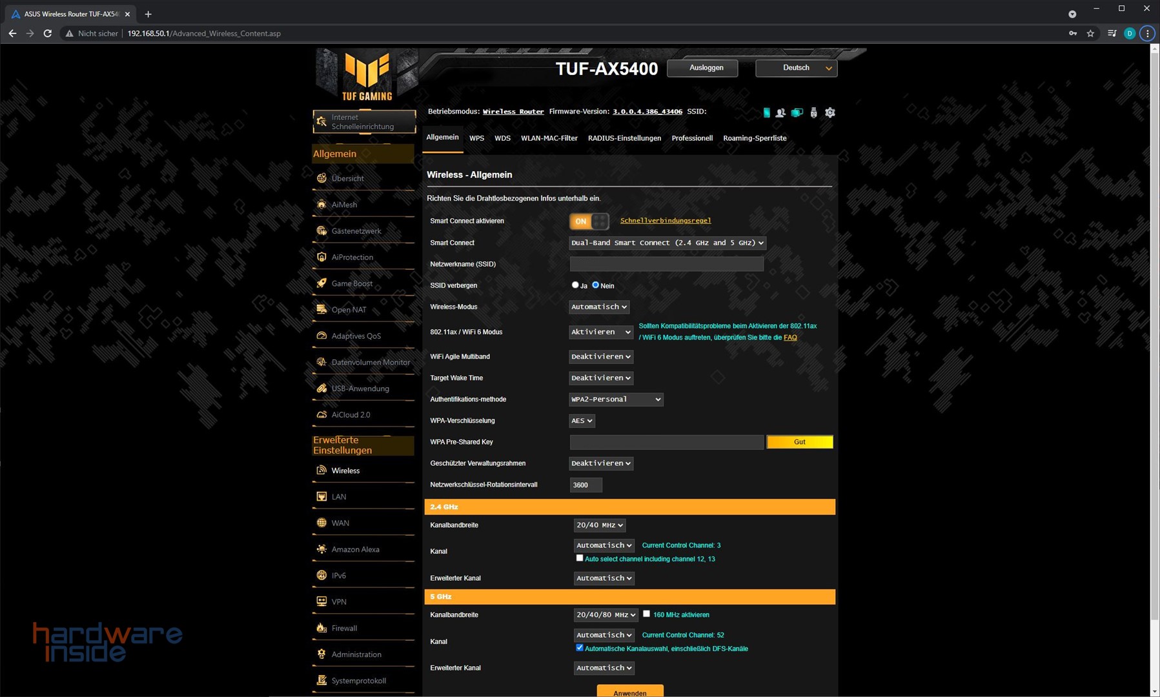The image size is (1160, 697).
Task: Toggle the Smart Connect ON switch
Action: (589, 221)
